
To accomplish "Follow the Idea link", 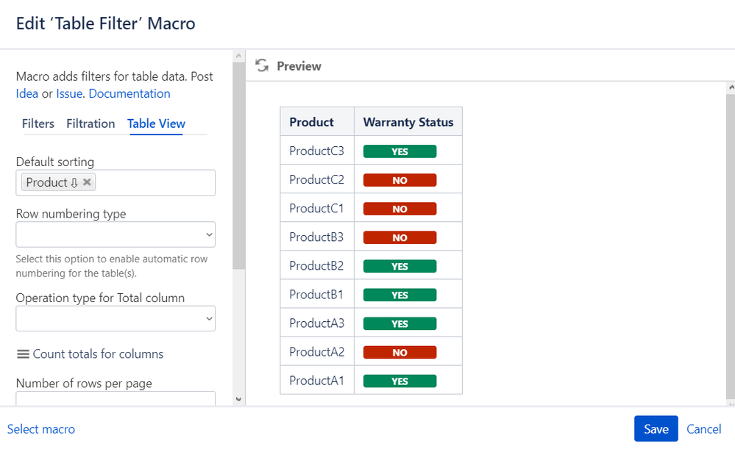I will (x=27, y=93).
